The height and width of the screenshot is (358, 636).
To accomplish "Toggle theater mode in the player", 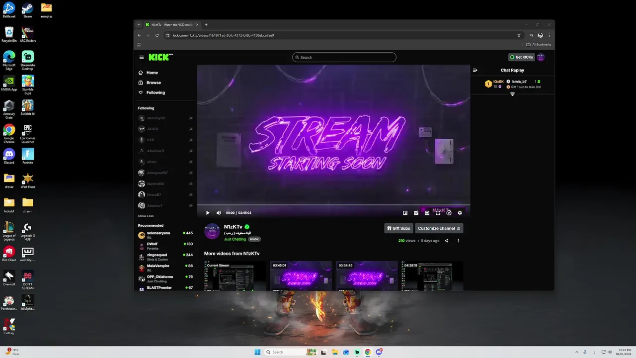I will 427,213.
